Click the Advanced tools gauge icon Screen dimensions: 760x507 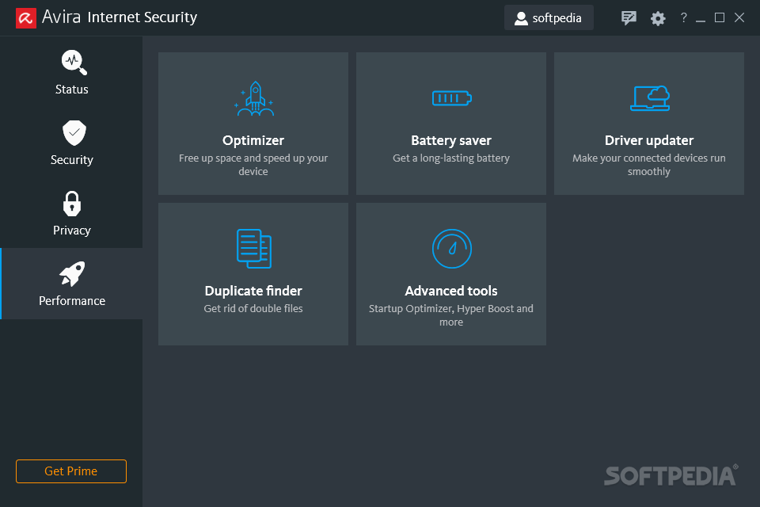(x=451, y=248)
